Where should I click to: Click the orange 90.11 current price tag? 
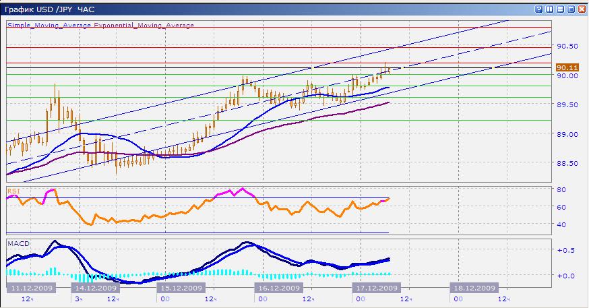click(x=566, y=67)
